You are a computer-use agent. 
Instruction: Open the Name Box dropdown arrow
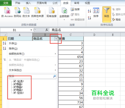pos(31,30)
